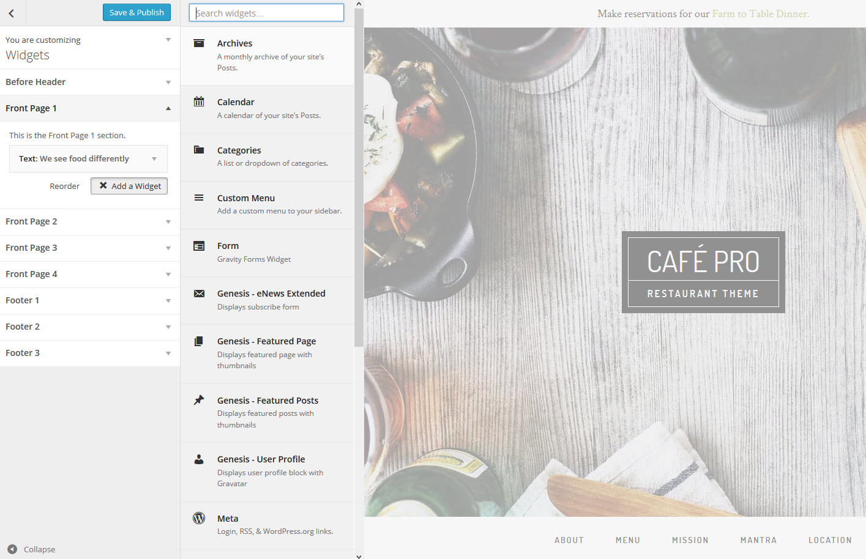This screenshot has height=559, width=866.
Task: Click the Archives widget icon
Action: click(199, 43)
